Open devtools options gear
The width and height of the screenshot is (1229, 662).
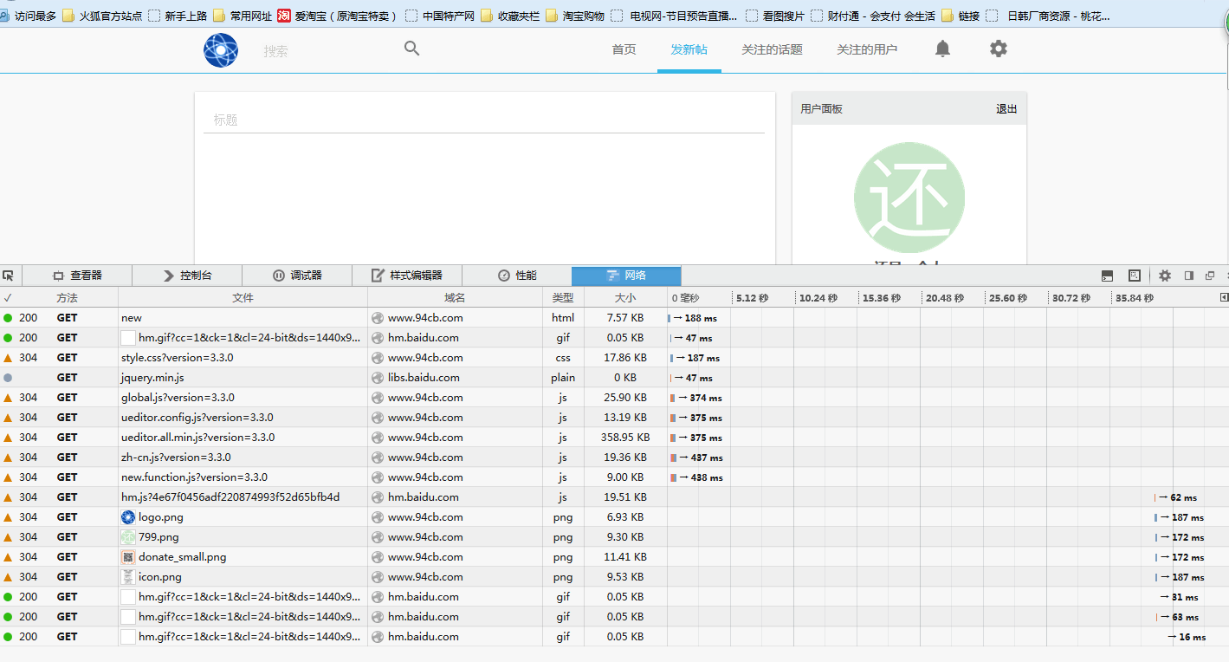(x=1165, y=276)
